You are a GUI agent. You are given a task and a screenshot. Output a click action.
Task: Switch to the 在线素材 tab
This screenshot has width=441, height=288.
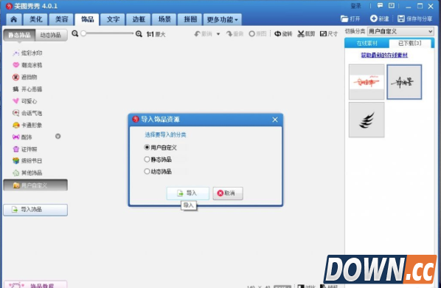pyautogui.click(x=367, y=44)
